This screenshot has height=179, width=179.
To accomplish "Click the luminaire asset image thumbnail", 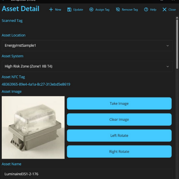I will [33, 127].
